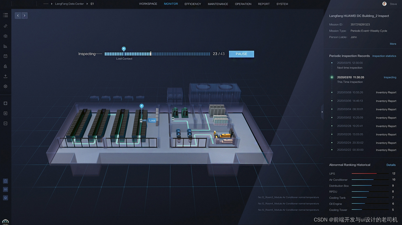
Task: Click the Lost Contact pin on progress bar
Action: (124, 49)
